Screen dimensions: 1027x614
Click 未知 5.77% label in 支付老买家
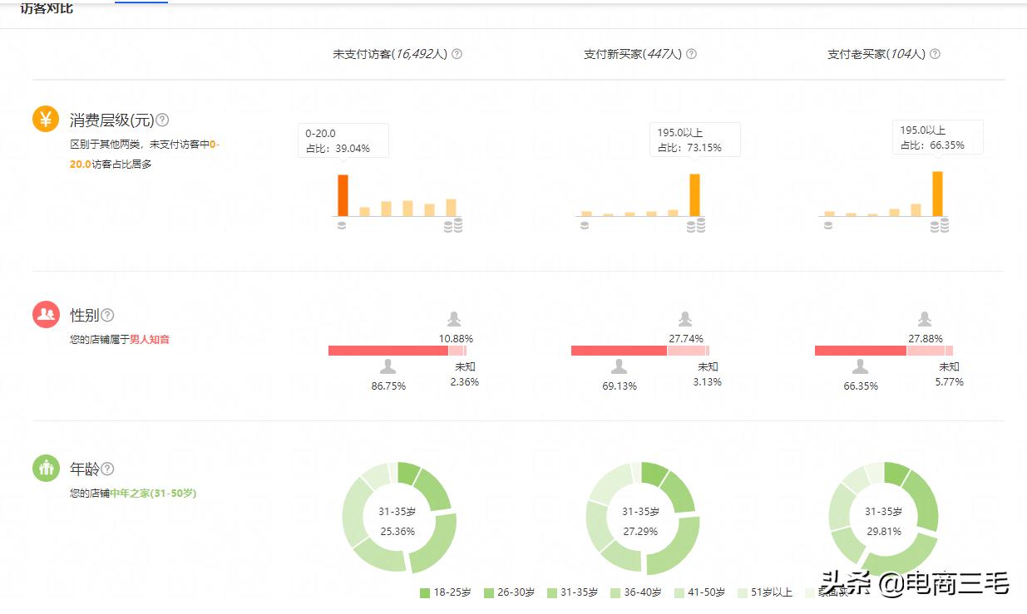coord(950,374)
